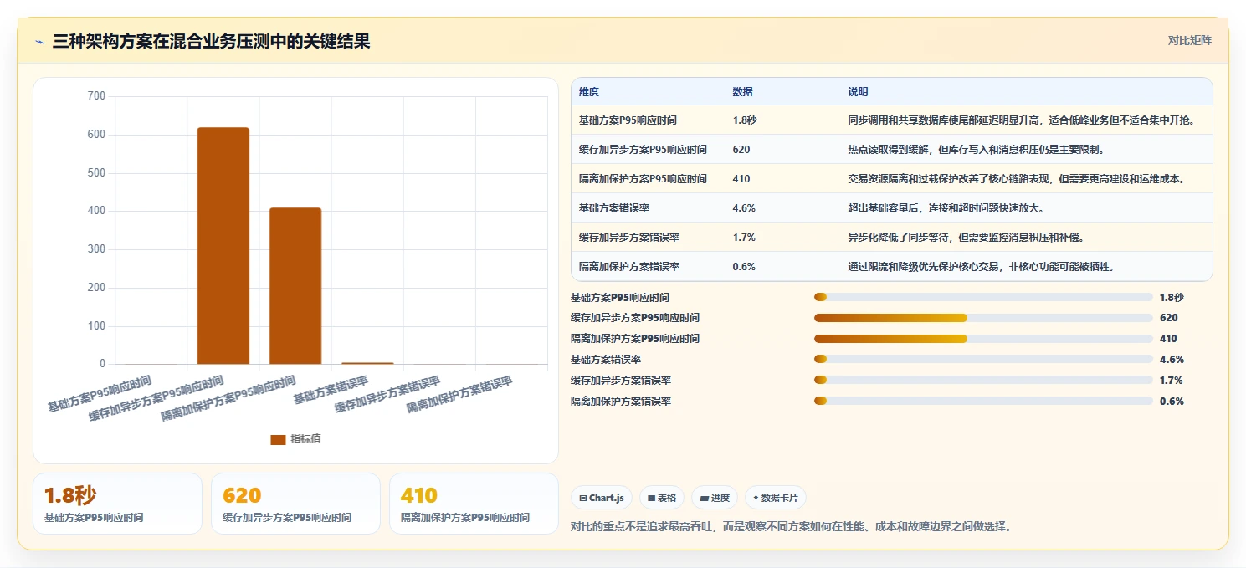Click the 隔离加保护方案P95响应时间 chart bar (410)
This screenshot has height=568, width=1246.
(x=295, y=286)
